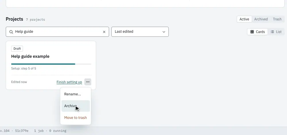Click 0 running in the status bar
This screenshot has height=135, width=287.
click(x=58, y=131)
